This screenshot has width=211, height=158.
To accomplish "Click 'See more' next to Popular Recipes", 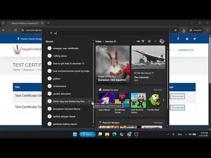I will [x=158, y=122].
